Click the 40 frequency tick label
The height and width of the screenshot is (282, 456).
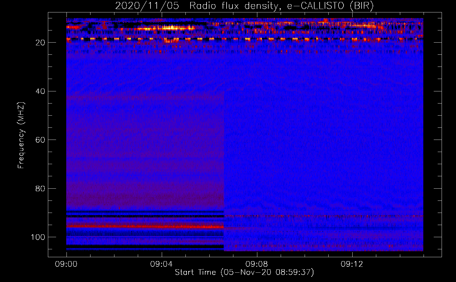point(40,91)
